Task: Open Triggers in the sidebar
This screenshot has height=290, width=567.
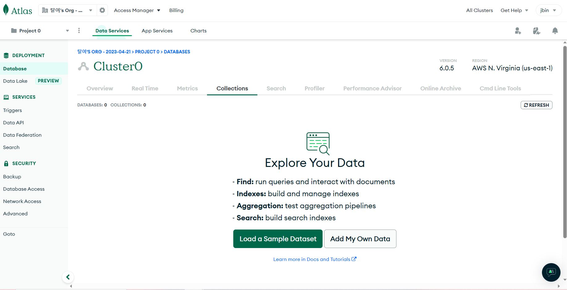Action: click(x=12, y=110)
